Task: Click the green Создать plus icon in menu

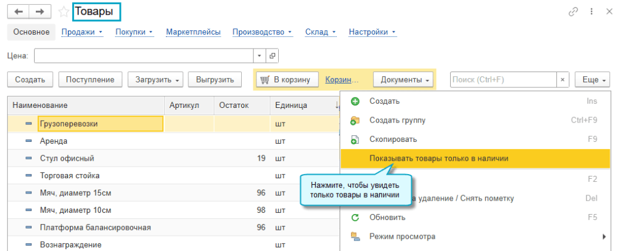Action: pos(355,101)
